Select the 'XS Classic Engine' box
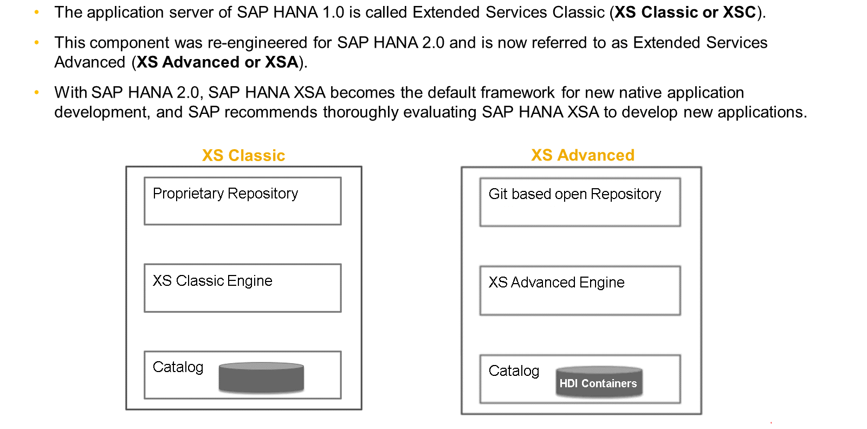Image resolution: width=867 pixels, height=429 pixels. [243, 288]
